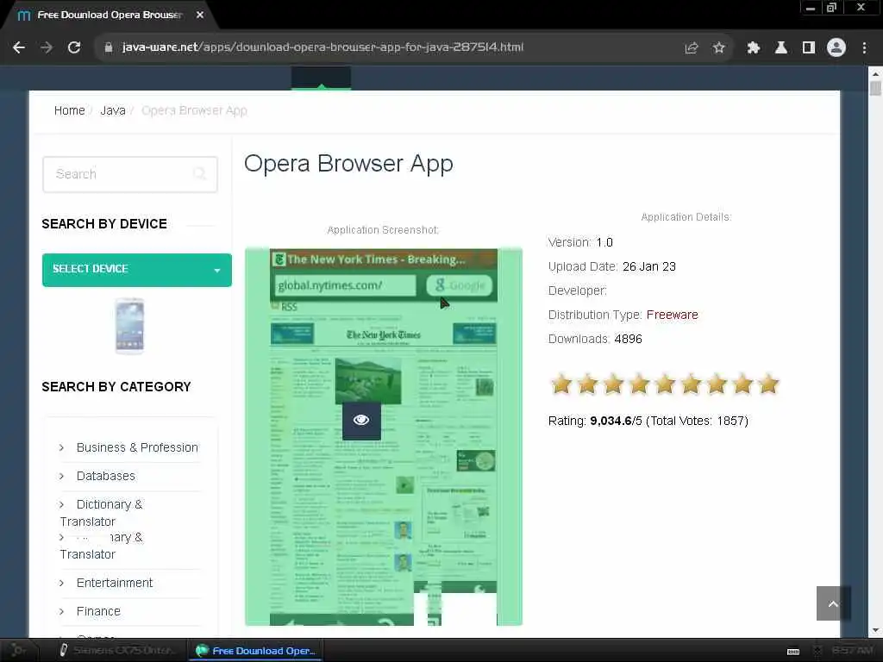This screenshot has height=662, width=883.
Task: Click the Freeware distribution type link
Action: click(x=672, y=315)
